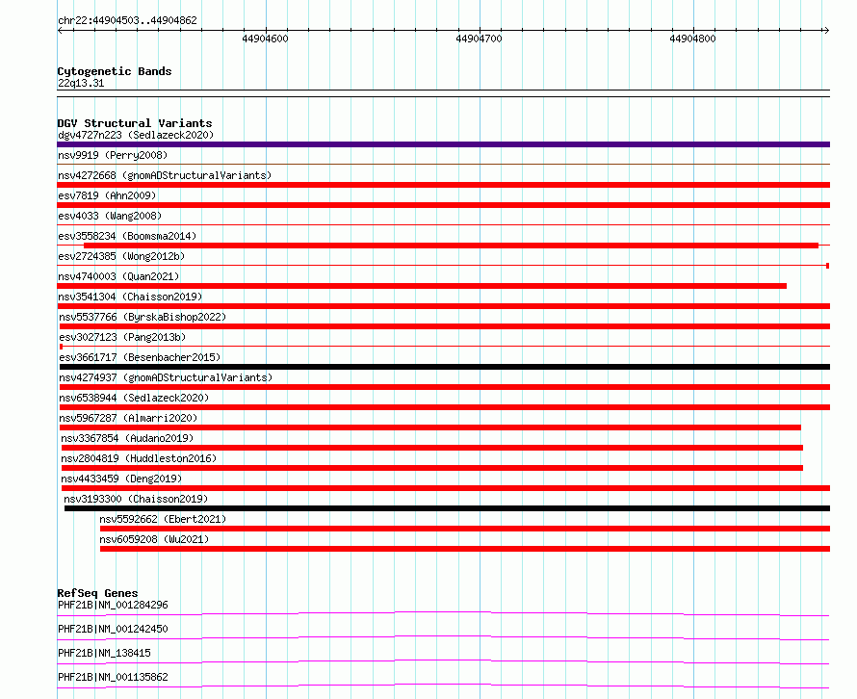Click ruler position 44904700
The image size is (857, 699).
[479, 39]
